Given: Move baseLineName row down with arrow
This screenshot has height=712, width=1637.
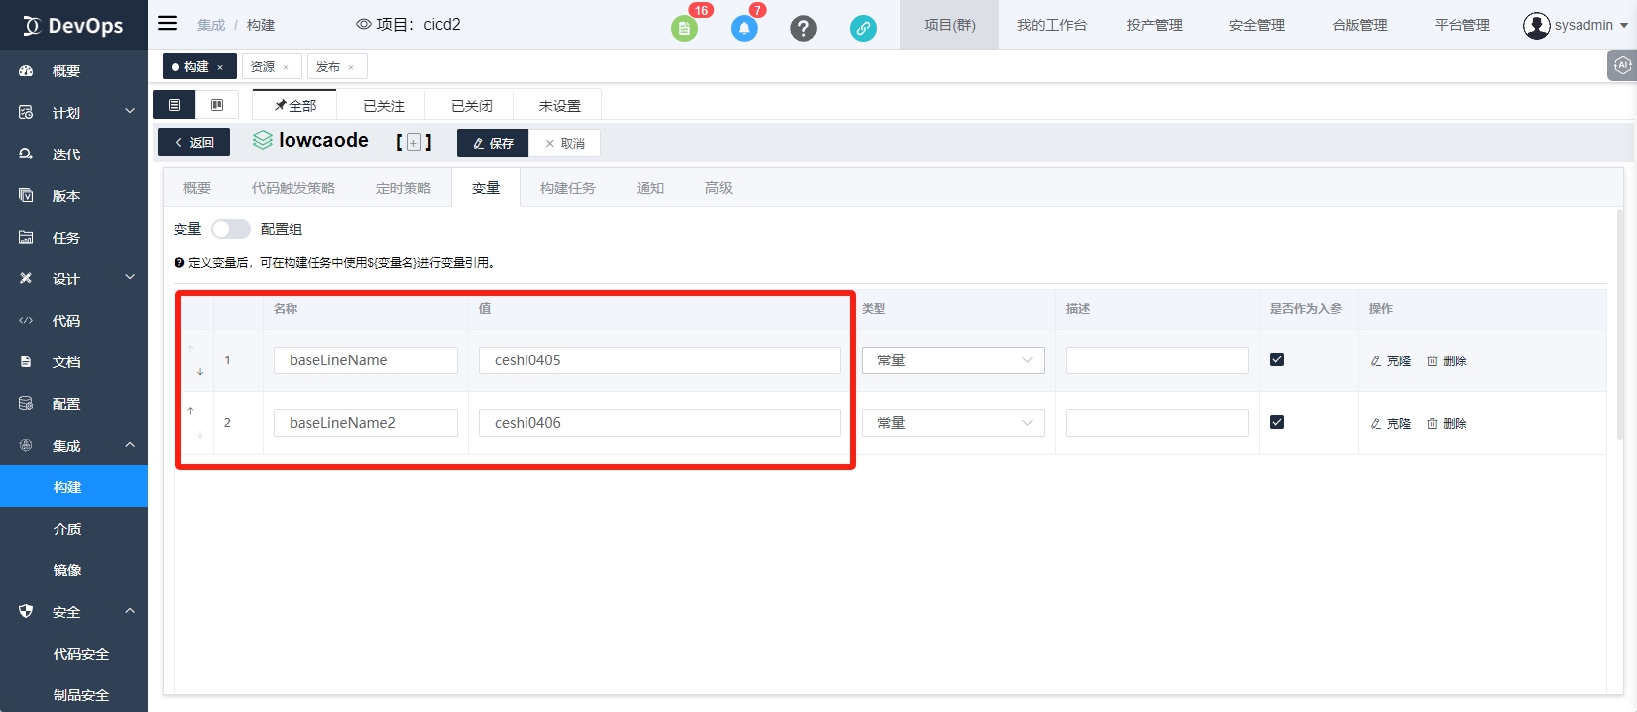Looking at the screenshot, I should [200, 372].
